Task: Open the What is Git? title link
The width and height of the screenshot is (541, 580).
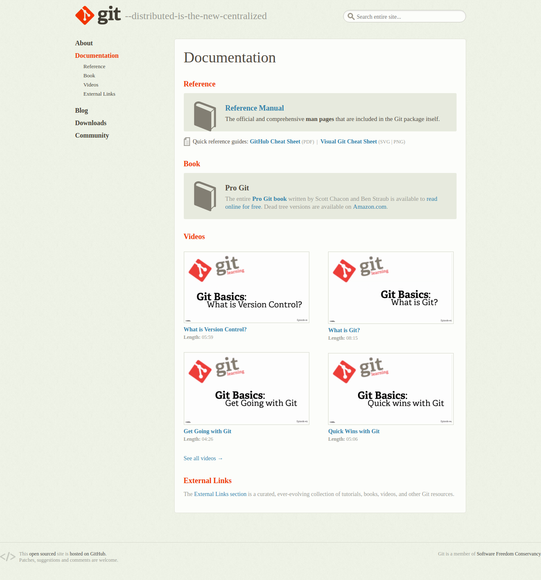Action: coord(344,331)
